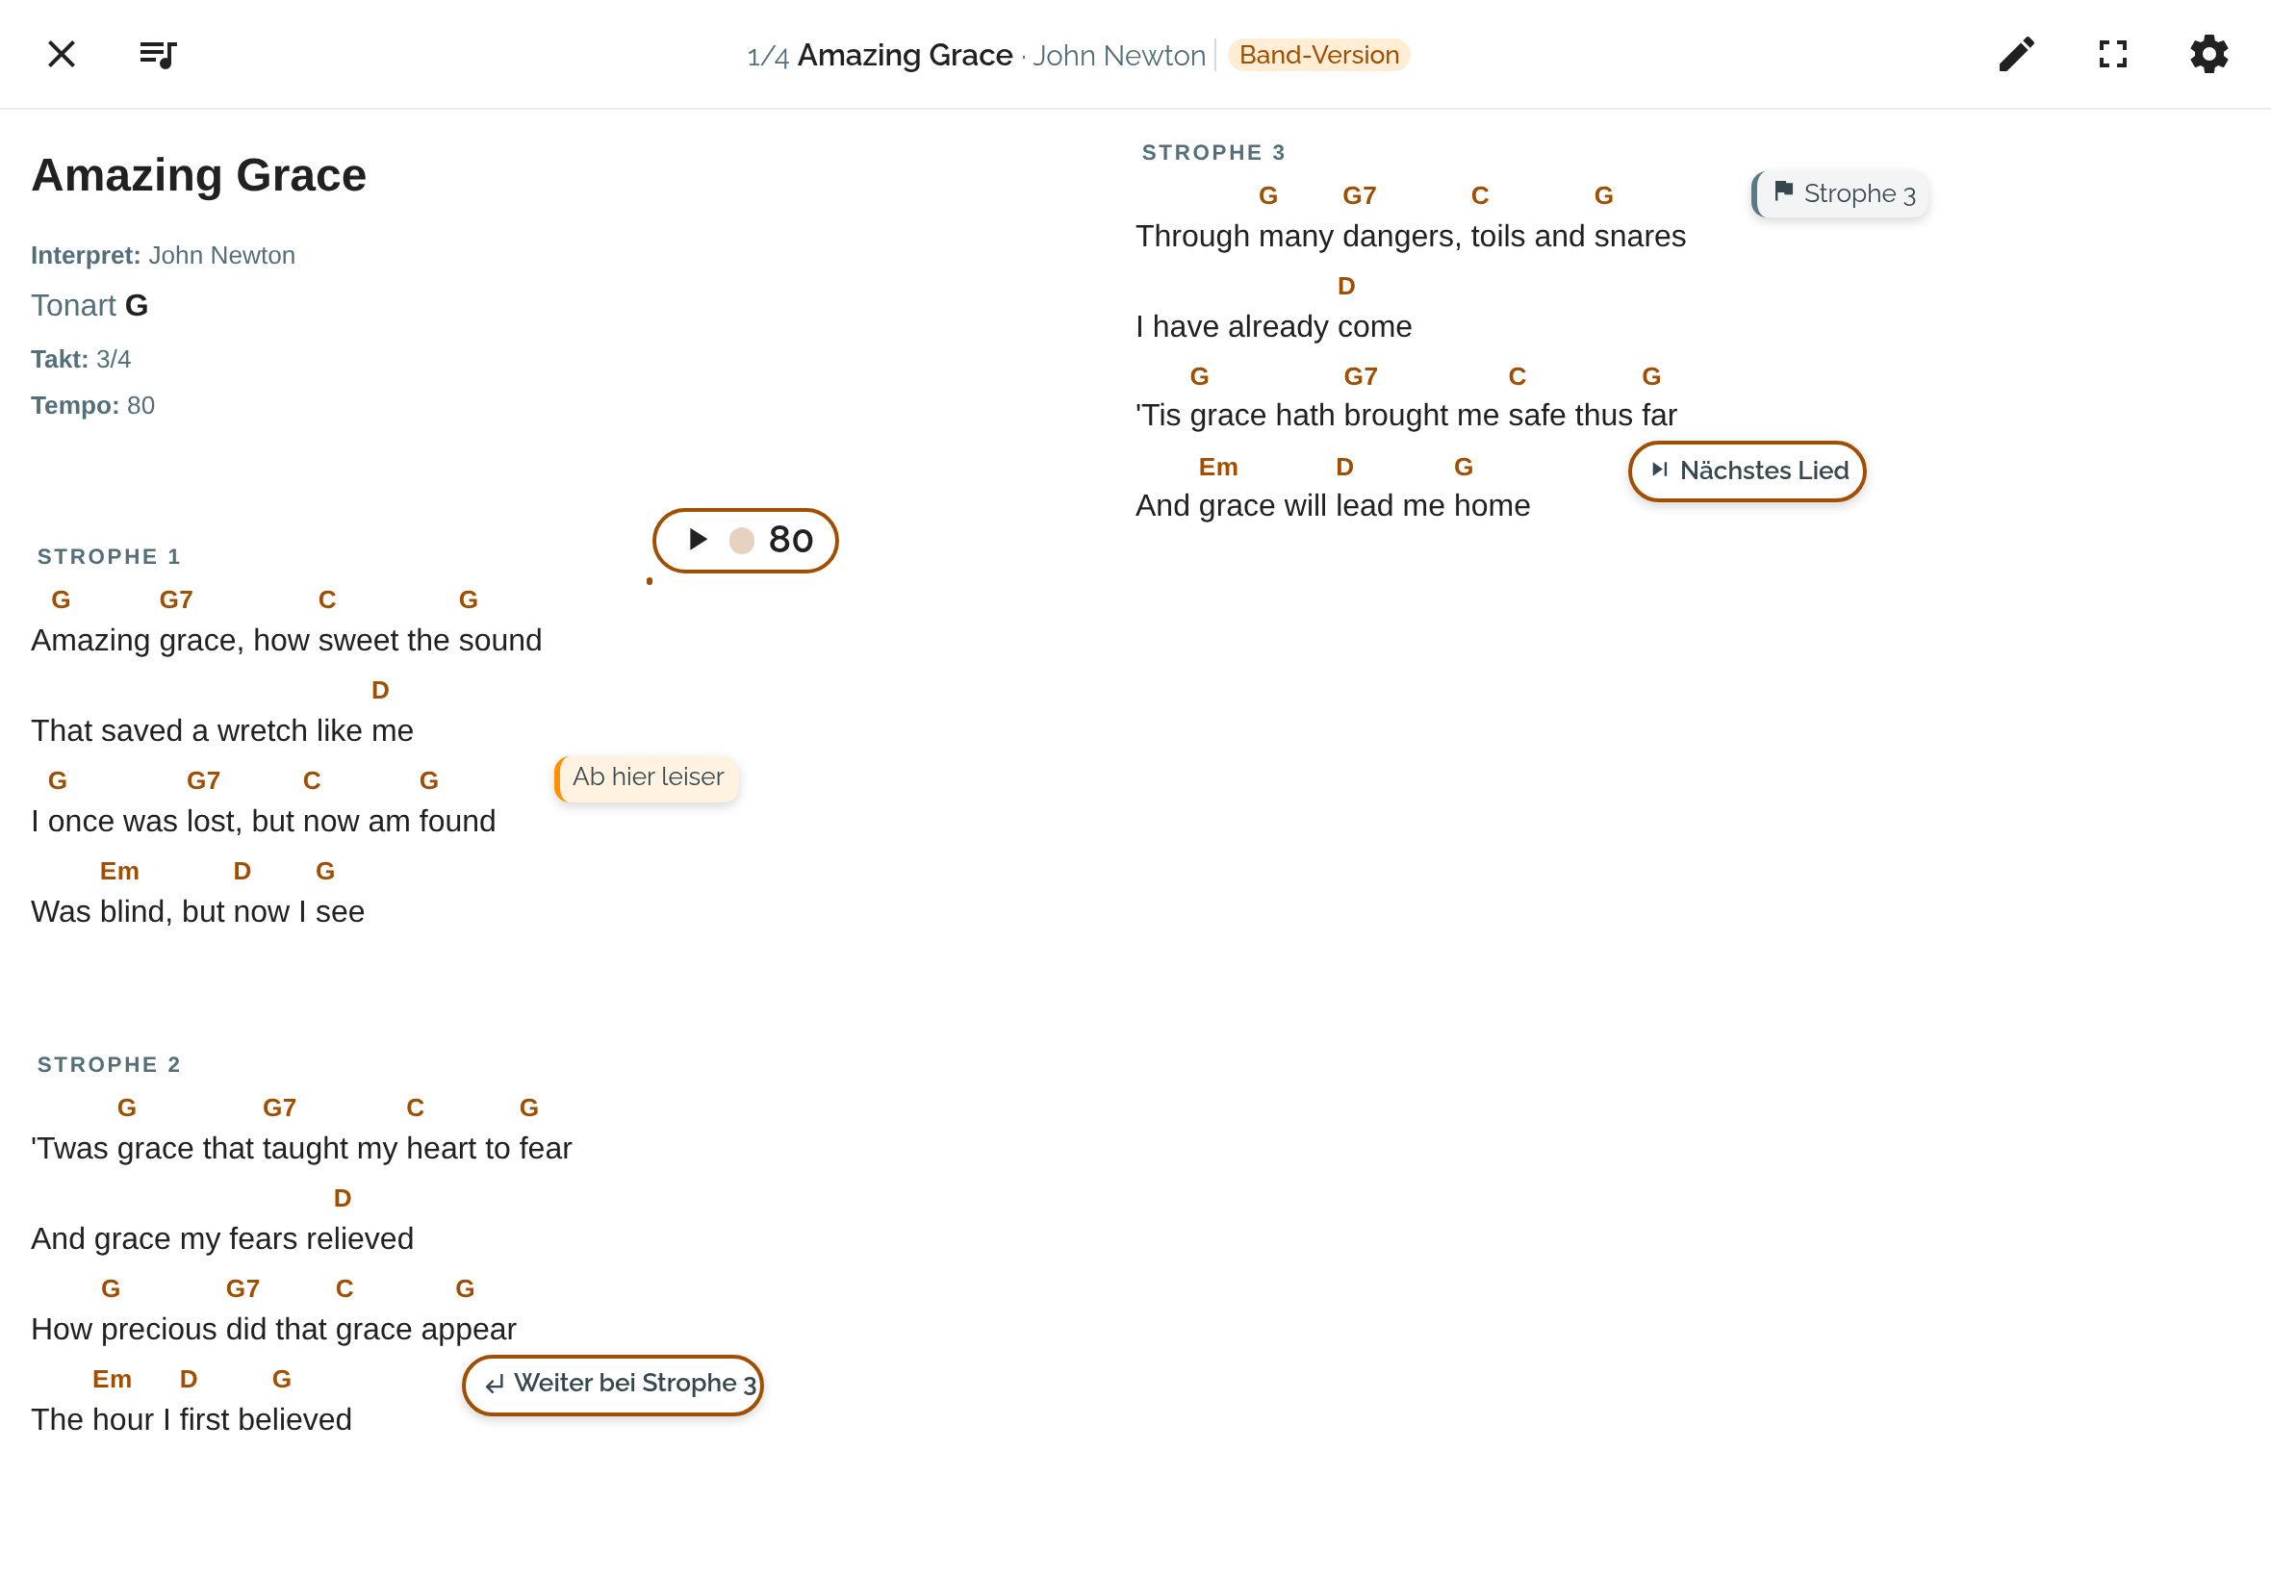Start metronome with the play triangle
This screenshot has width=2271, height=1578.
point(698,539)
